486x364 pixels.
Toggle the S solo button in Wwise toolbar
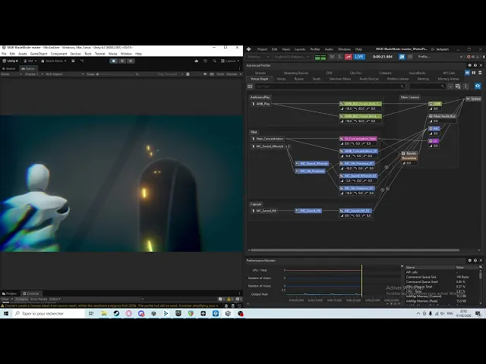339,57
